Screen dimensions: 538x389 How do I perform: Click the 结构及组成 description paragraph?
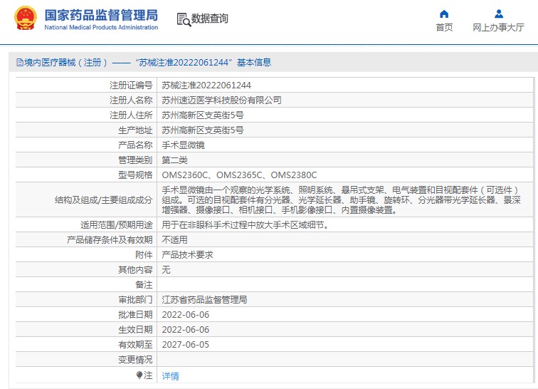342,200
